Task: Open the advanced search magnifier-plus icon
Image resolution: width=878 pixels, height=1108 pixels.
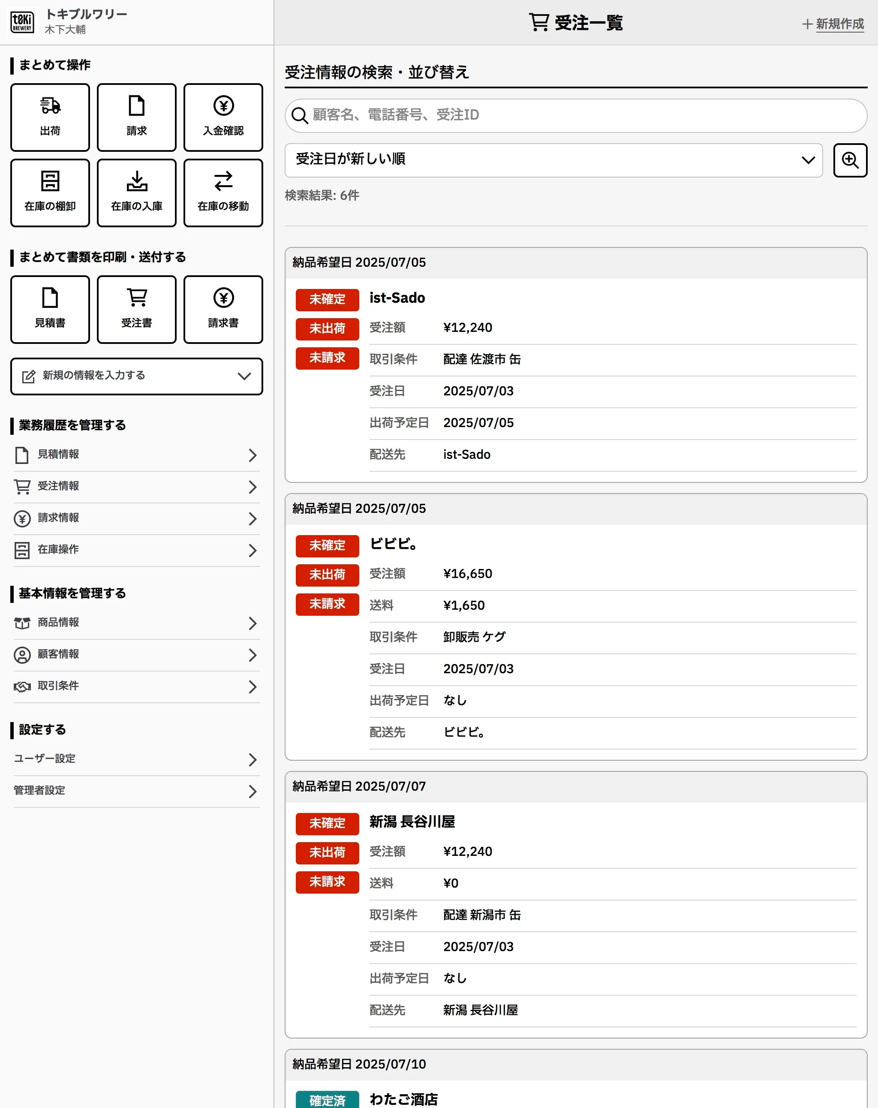Action: click(850, 160)
